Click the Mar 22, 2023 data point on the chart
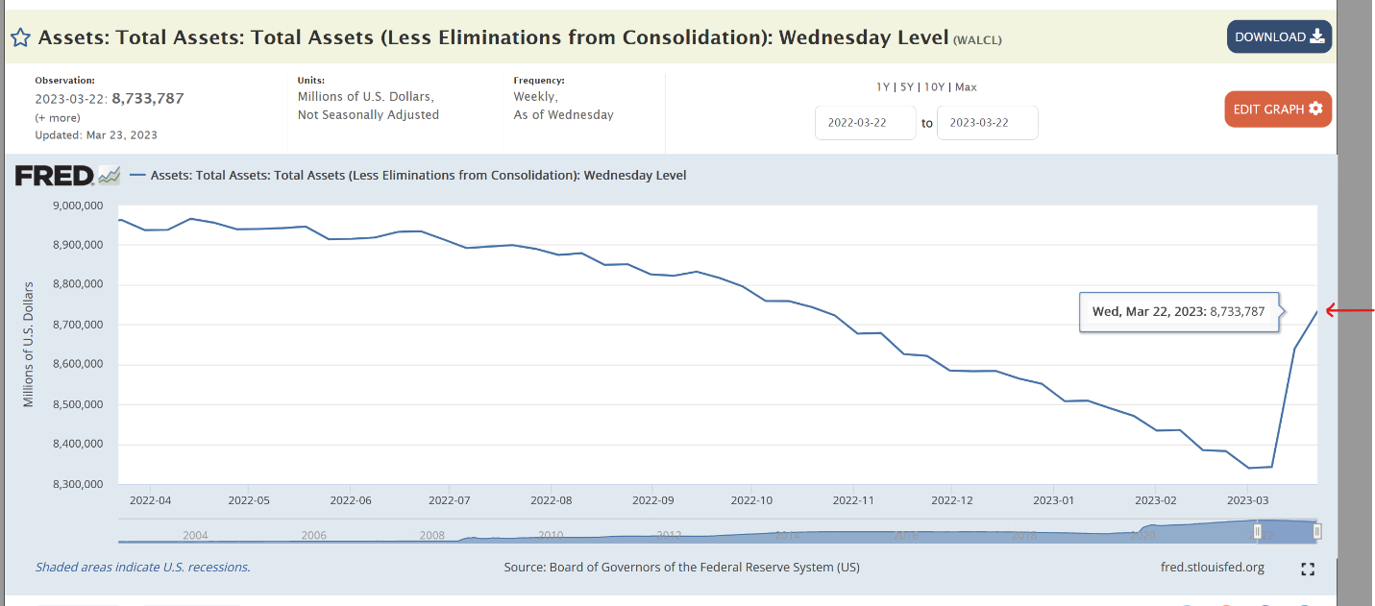The image size is (1375, 606). [1316, 311]
